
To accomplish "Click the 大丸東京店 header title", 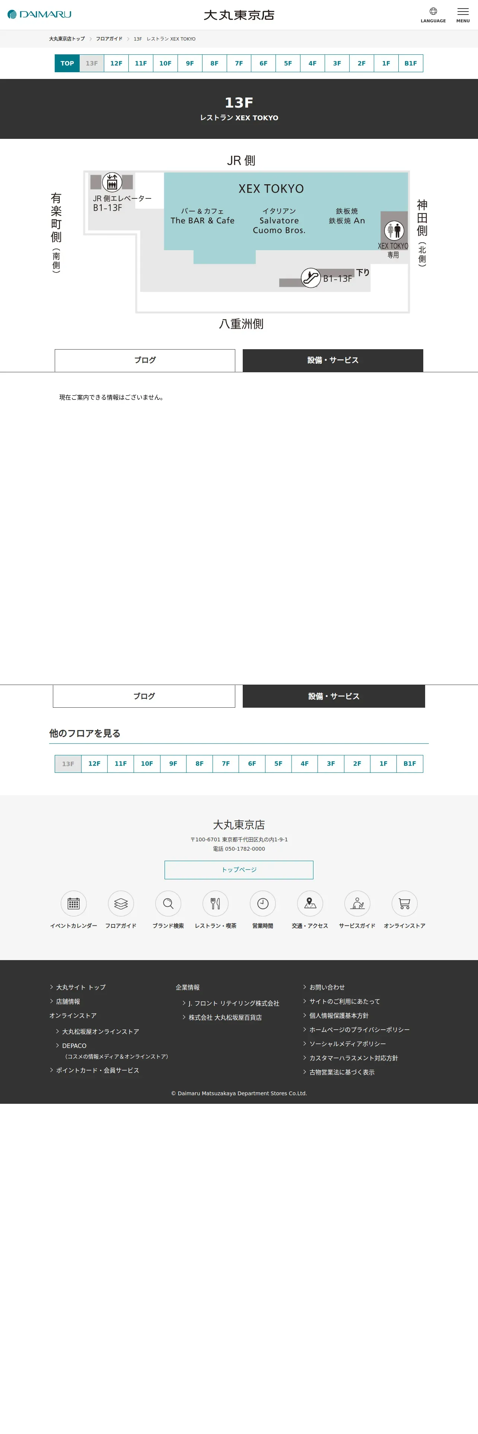I will 239,15.
